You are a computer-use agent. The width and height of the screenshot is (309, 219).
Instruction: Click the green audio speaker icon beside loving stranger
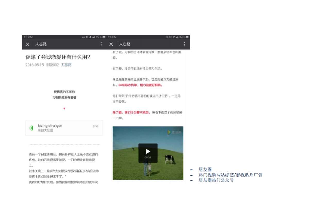coord(31,127)
